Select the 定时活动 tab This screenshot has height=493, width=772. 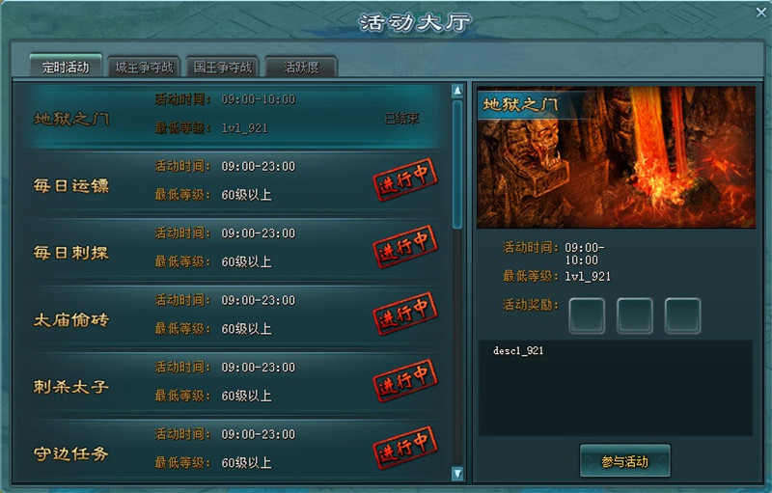pos(66,67)
